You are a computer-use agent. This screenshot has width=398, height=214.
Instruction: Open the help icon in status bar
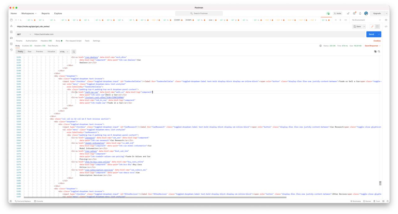point(387,201)
